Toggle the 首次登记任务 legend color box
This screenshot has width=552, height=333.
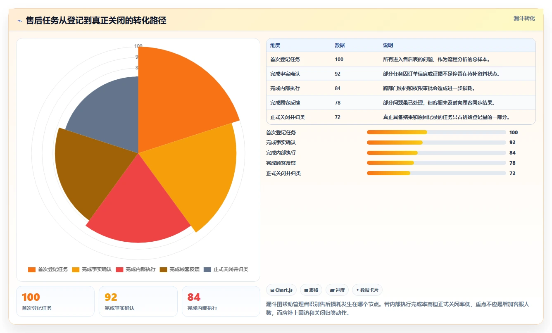coord(32,269)
